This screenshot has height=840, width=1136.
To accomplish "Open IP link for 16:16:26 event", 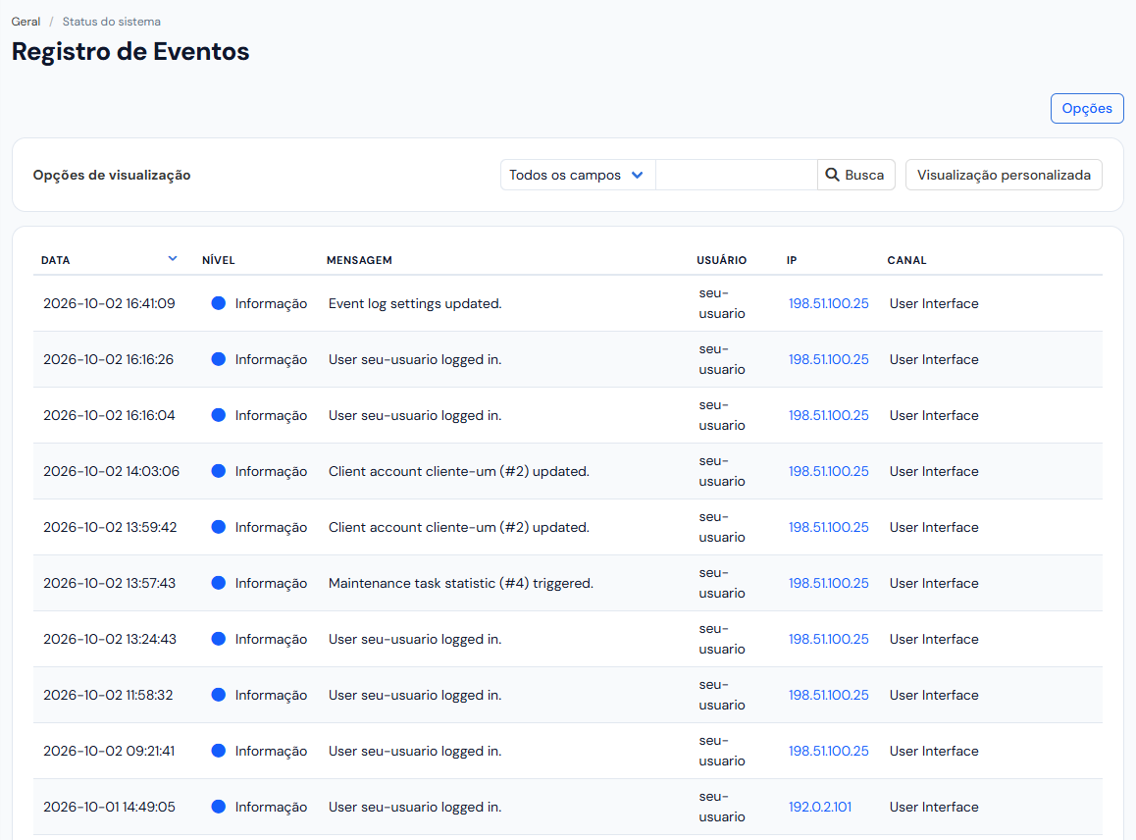I will pyautogui.click(x=828, y=359).
